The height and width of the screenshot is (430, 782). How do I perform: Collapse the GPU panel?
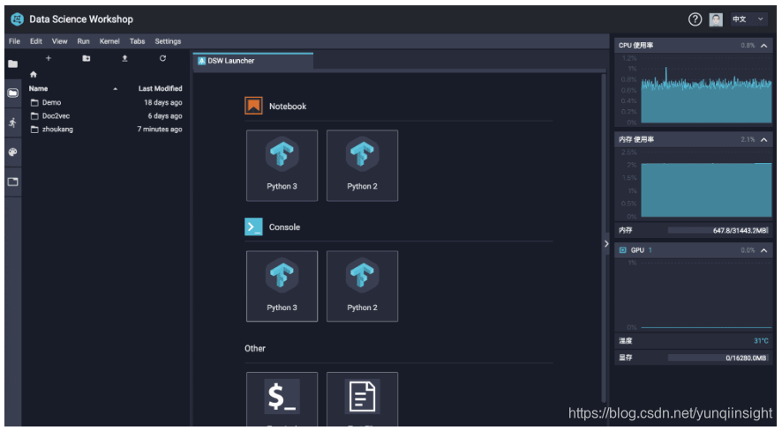[x=763, y=250]
